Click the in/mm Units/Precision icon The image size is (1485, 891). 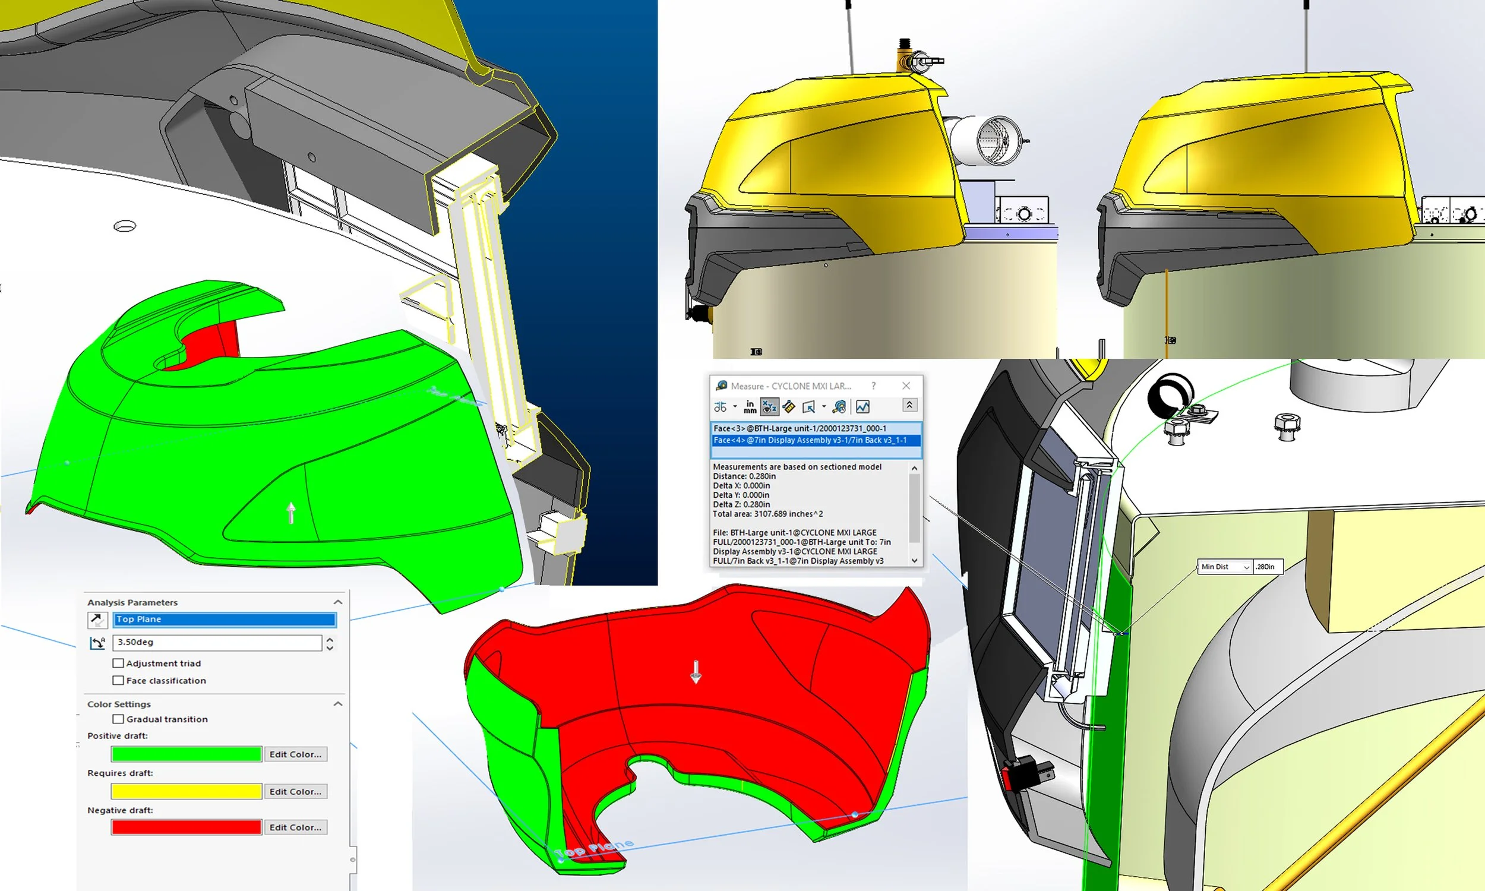click(x=750, y=407)
